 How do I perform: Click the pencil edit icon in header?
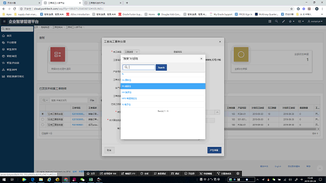pos(283,21)
